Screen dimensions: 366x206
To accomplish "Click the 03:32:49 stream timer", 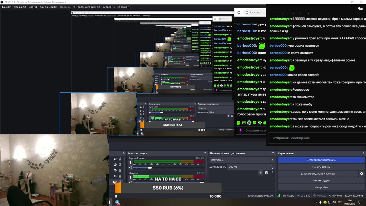I will pyautogui.click(x=306, y=196).
